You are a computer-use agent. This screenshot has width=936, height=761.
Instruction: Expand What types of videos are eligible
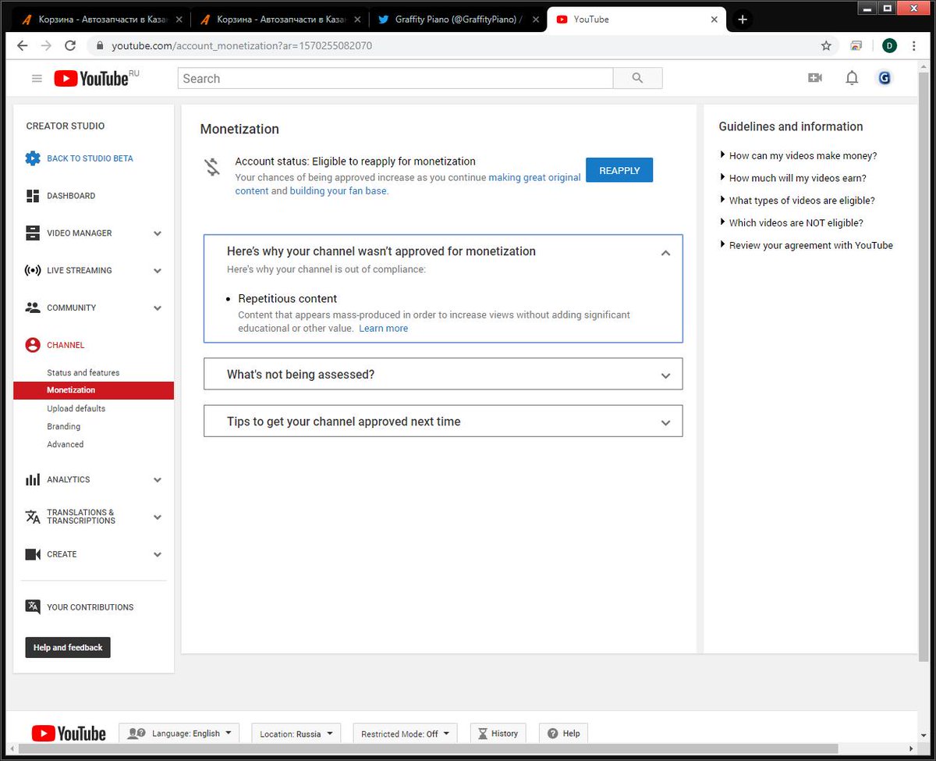[x=797, y=201]
